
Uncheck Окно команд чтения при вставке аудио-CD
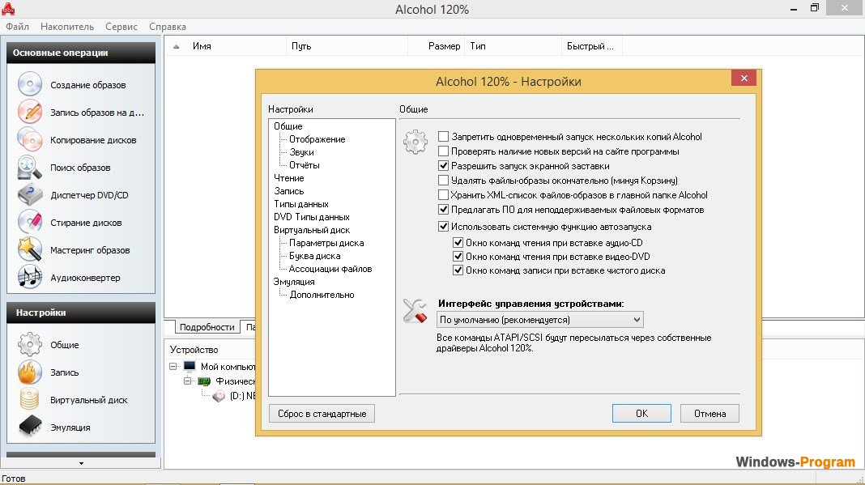click(458, 242)
